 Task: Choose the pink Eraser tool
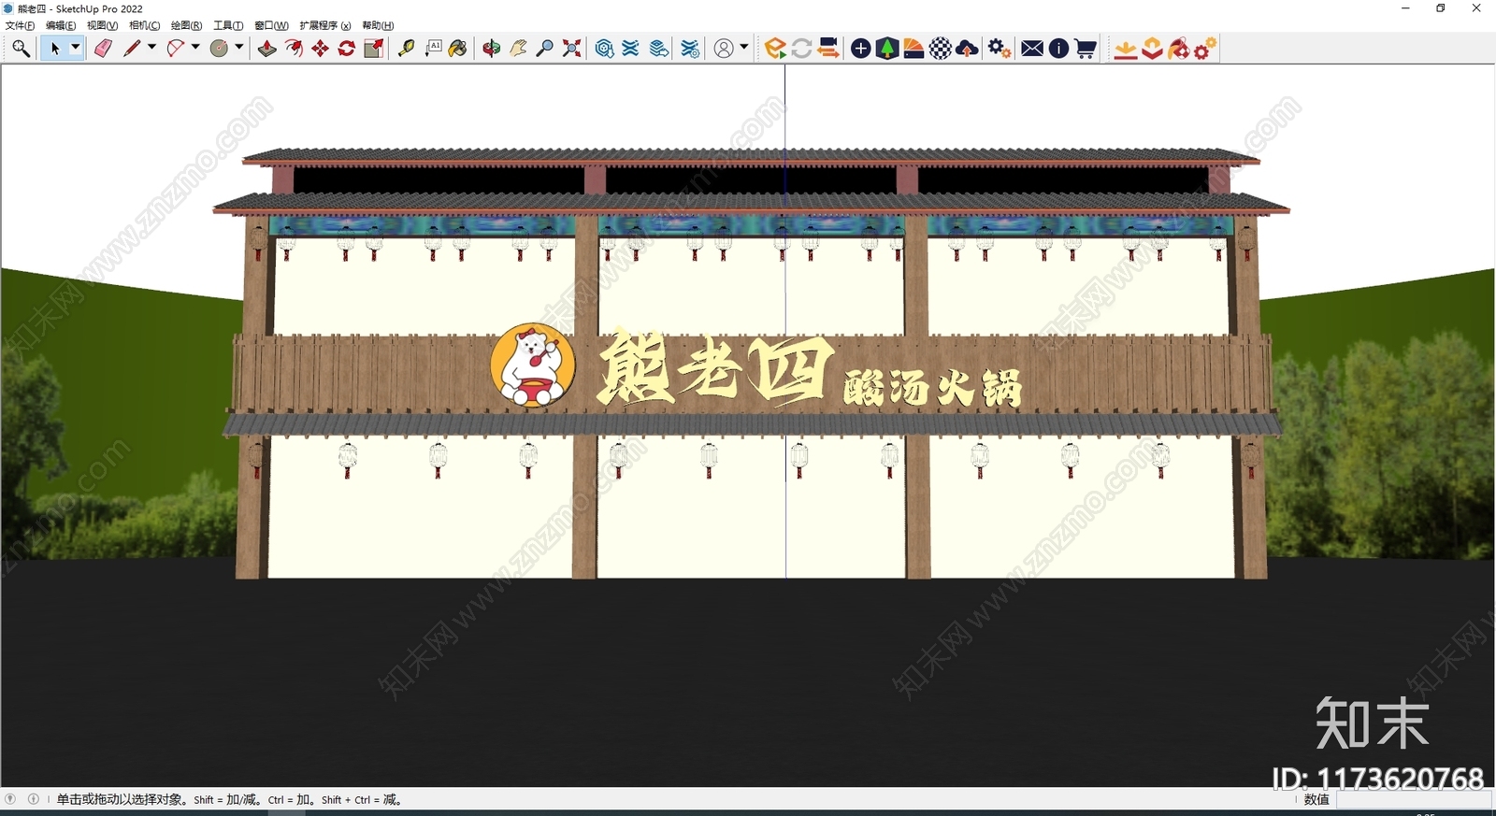pos(103,49)
